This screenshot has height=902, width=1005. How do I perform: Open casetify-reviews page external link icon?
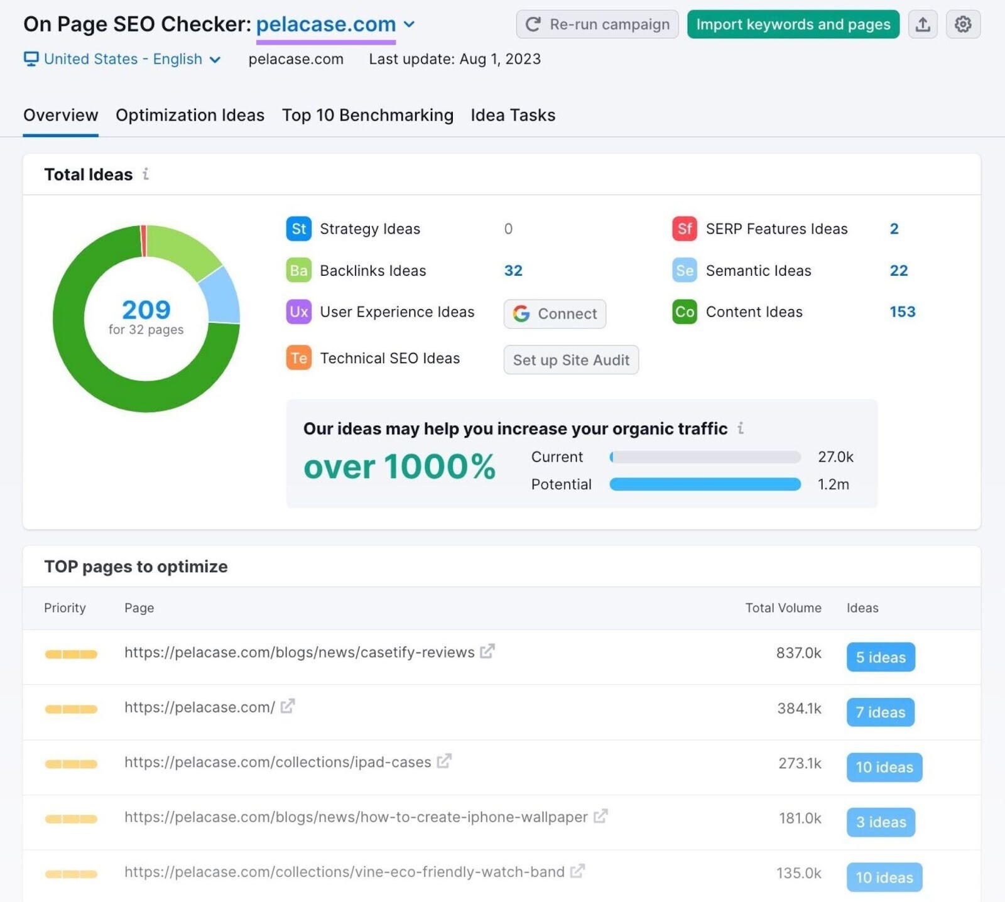pyautogui.click(x=487, y=651)
